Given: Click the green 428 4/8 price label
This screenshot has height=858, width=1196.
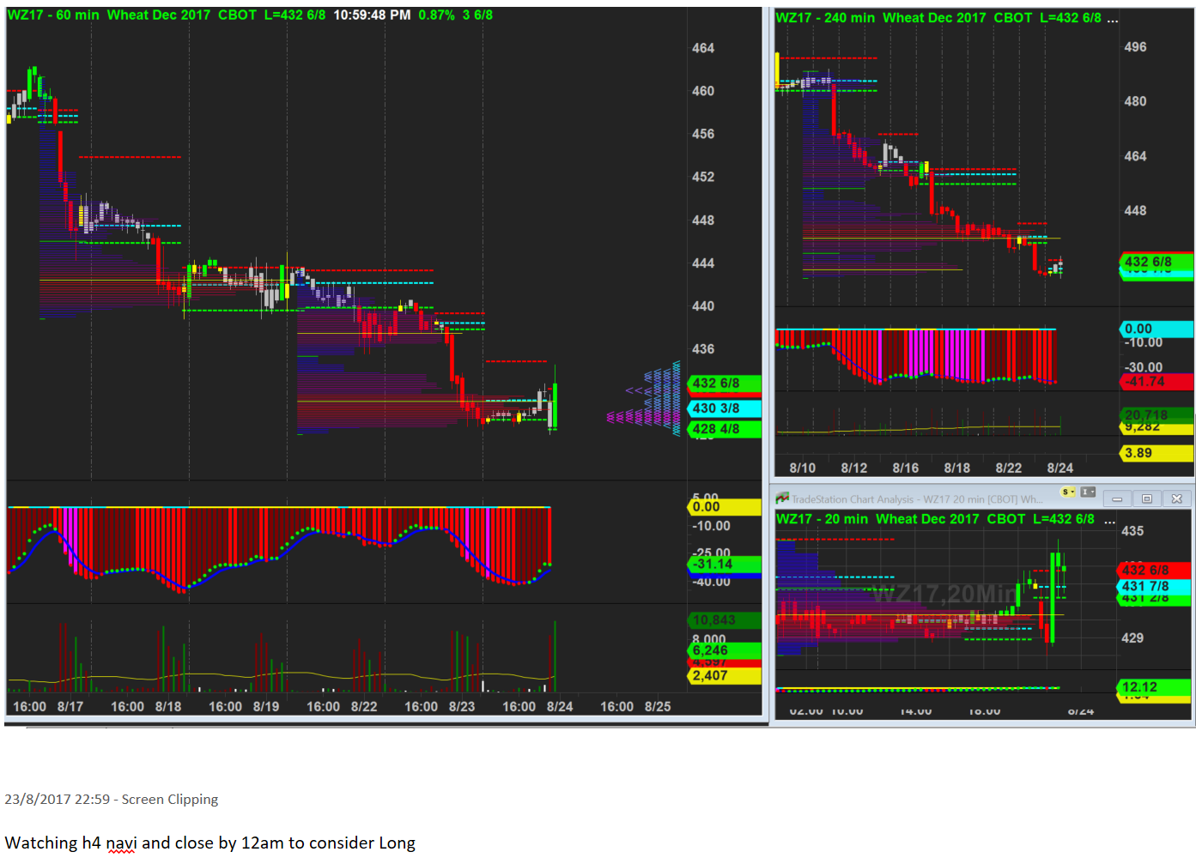Looking at the screenshot, I should [x=725, y=429].
